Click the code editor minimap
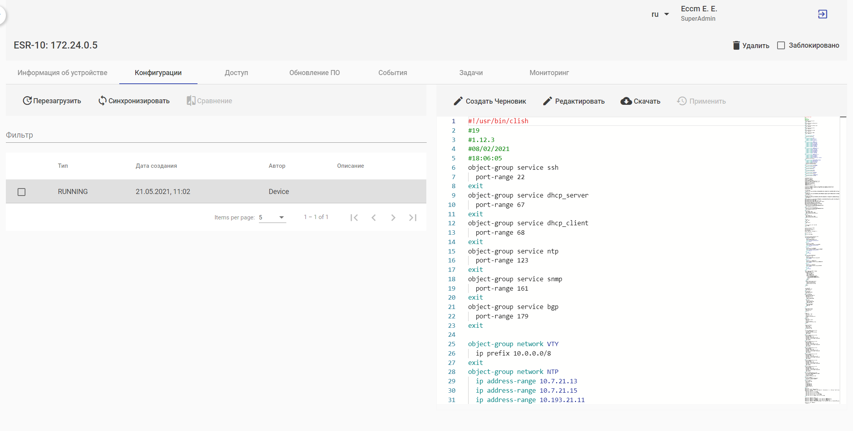 821,258
